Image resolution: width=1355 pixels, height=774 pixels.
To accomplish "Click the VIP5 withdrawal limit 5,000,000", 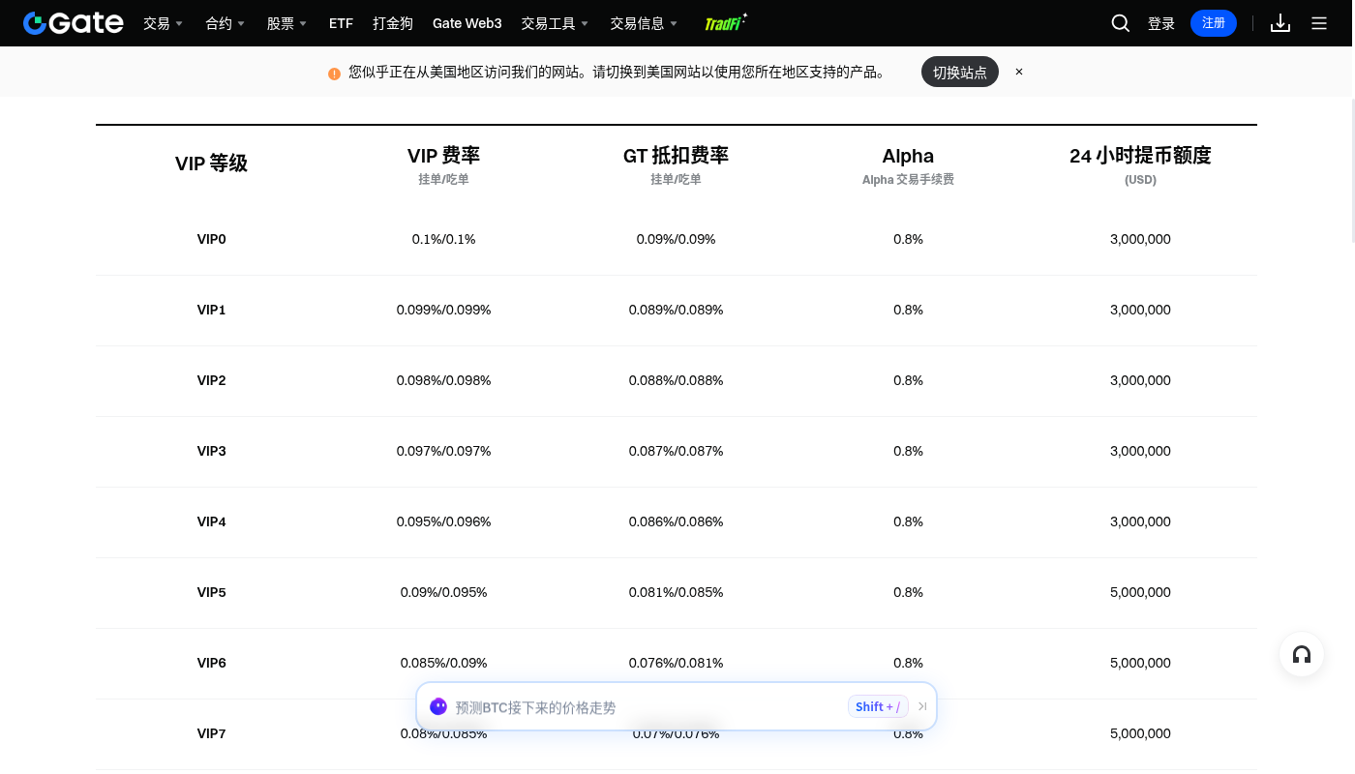I will click(x=1140, y=592).
